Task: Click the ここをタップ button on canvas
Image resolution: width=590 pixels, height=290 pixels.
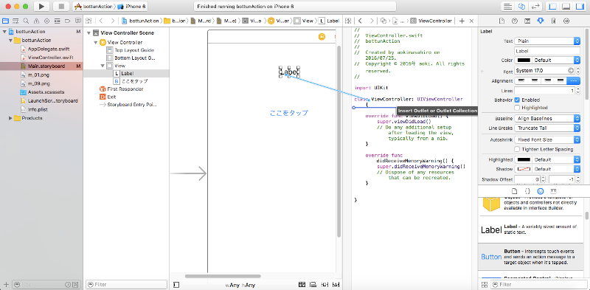Action: pos(289,113)
